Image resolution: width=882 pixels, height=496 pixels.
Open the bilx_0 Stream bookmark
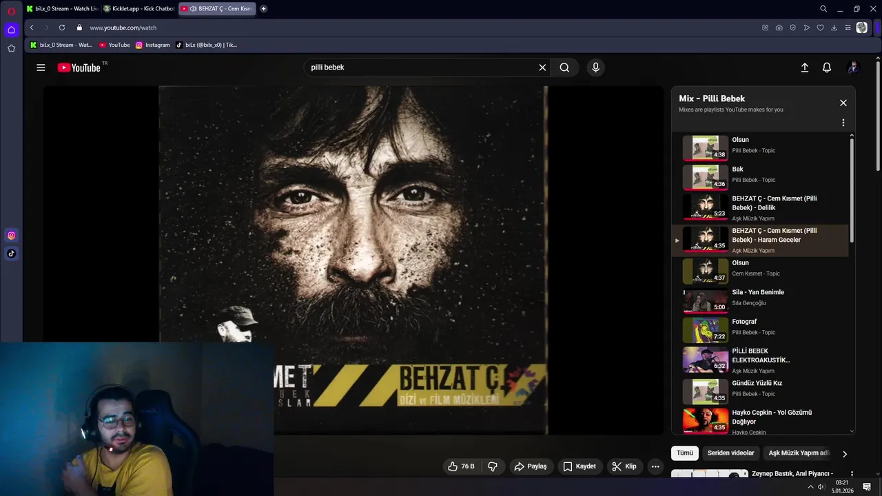(61, 45)
